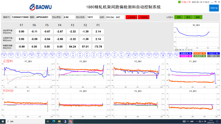Click the F7cal off circular indicator
This screenshot has width=221, height=124.
tap(128, 55)
